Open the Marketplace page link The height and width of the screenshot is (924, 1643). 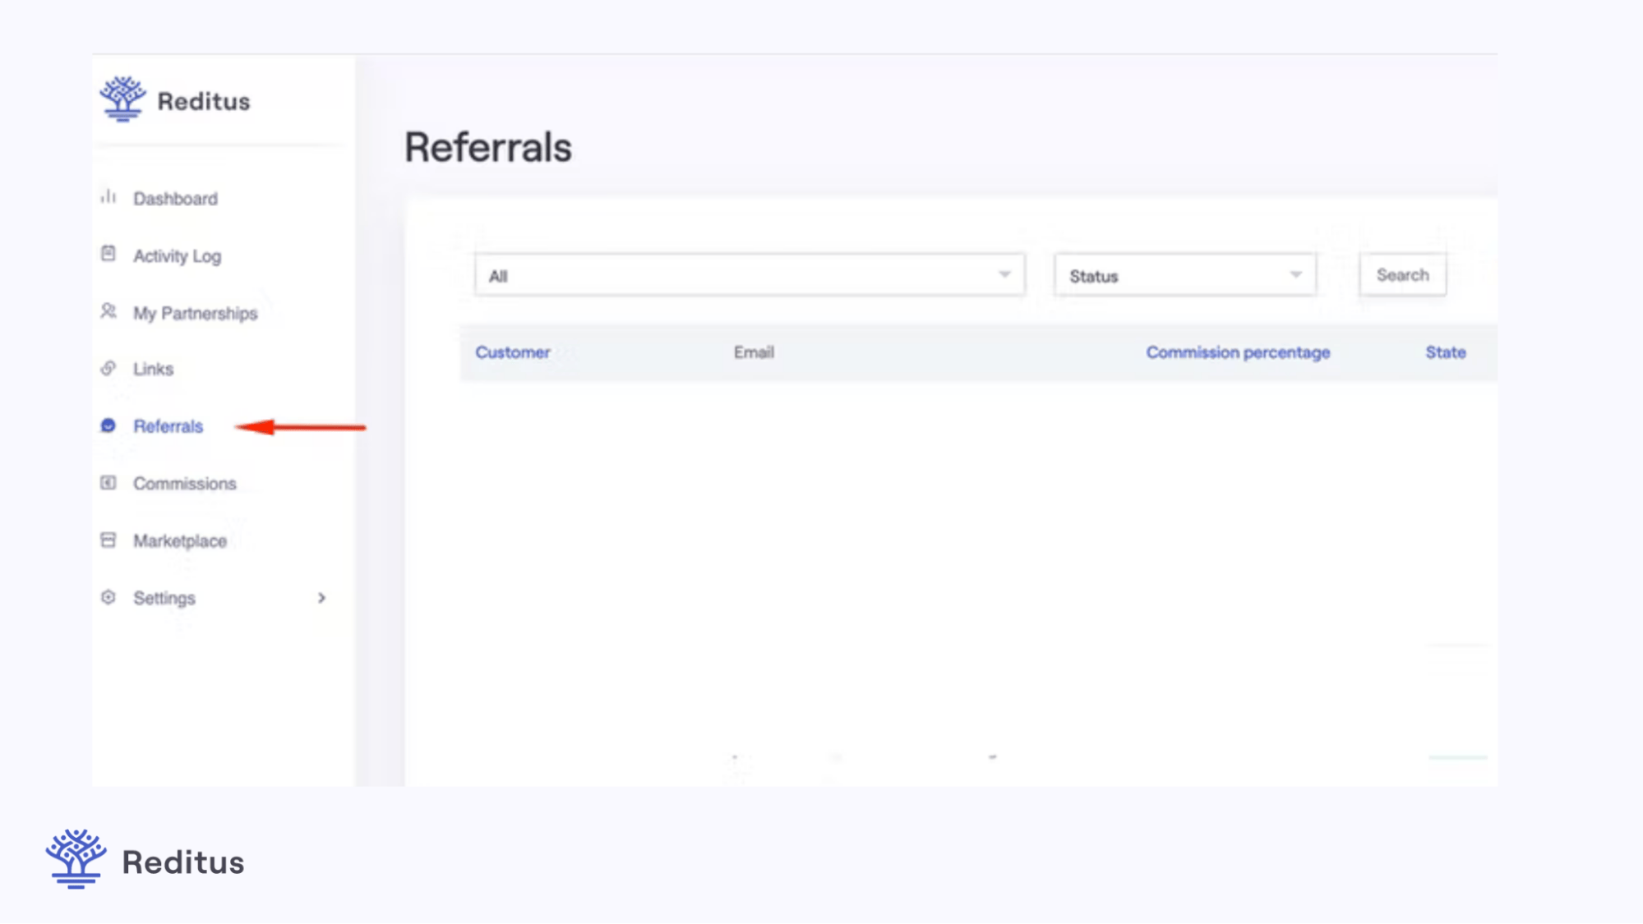[x=180, y=540]
